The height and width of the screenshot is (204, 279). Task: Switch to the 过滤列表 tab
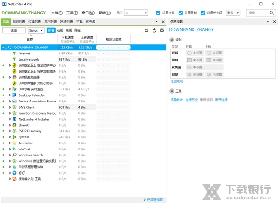point(35,22)
